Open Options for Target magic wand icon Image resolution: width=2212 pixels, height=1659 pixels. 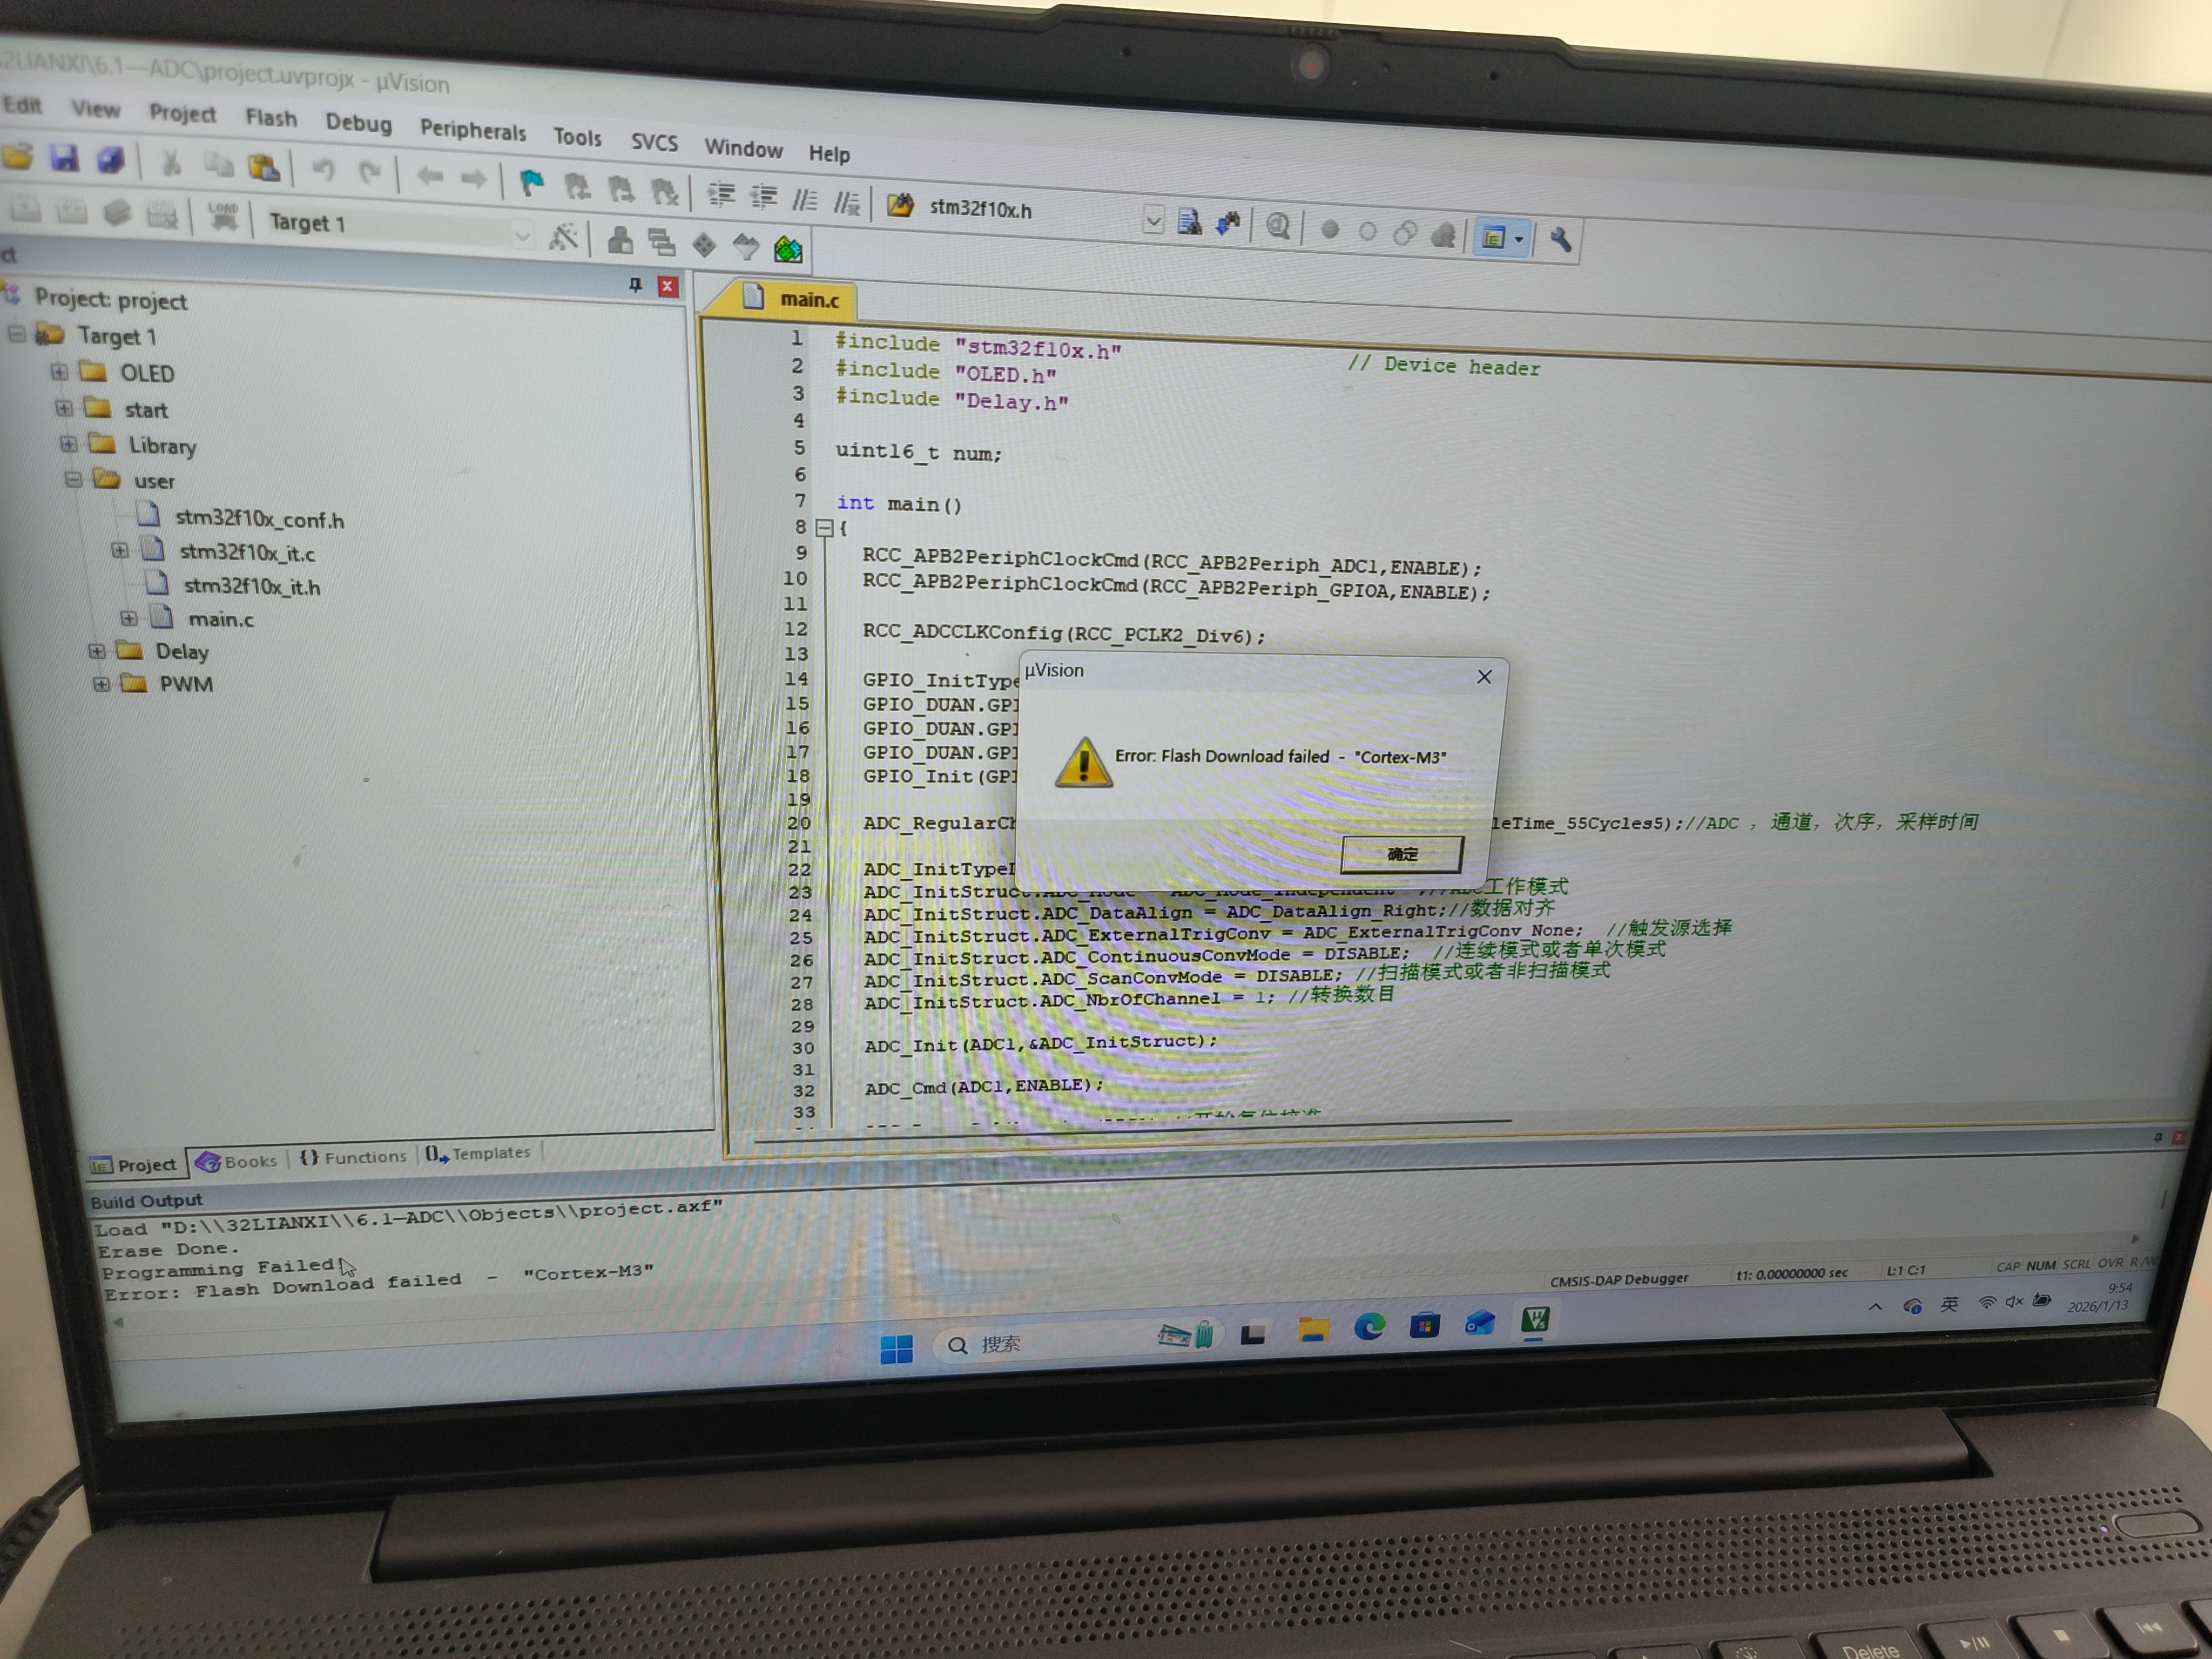tap(563, 237)
